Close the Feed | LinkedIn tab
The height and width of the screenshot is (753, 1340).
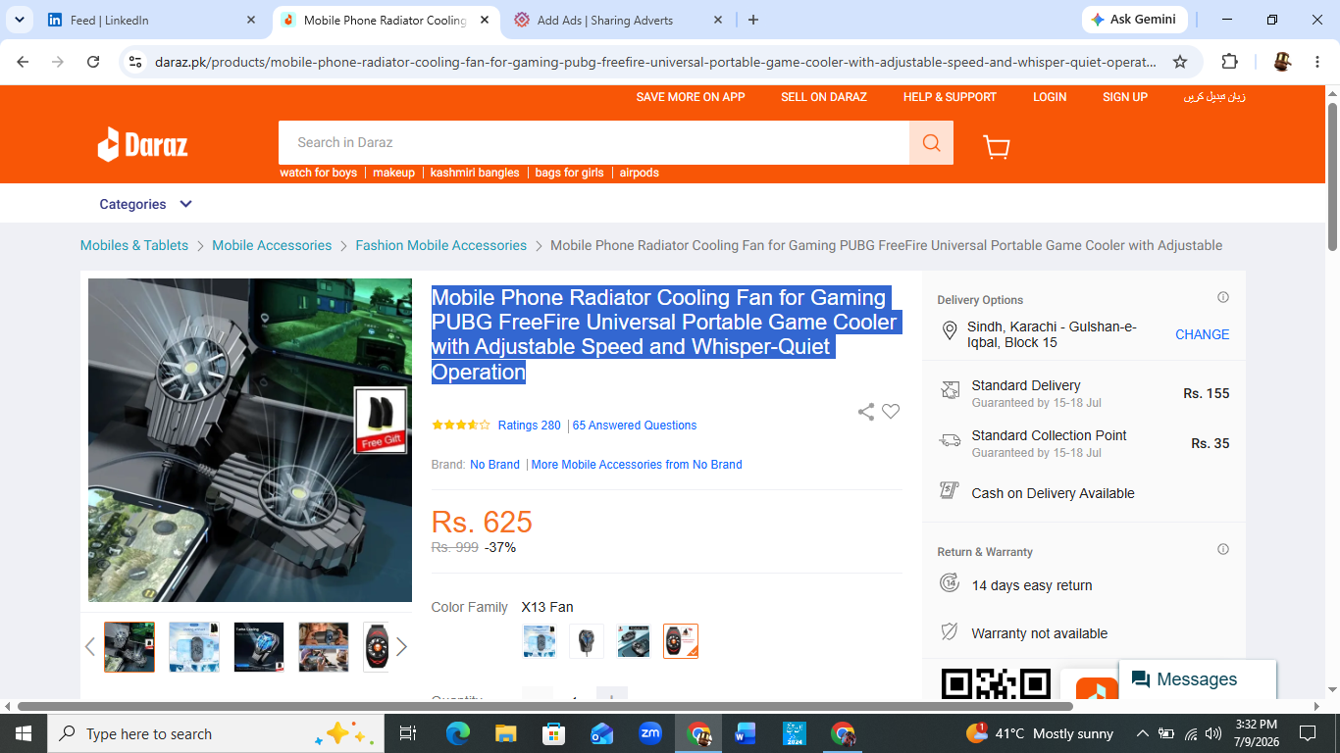coord(251,20)
